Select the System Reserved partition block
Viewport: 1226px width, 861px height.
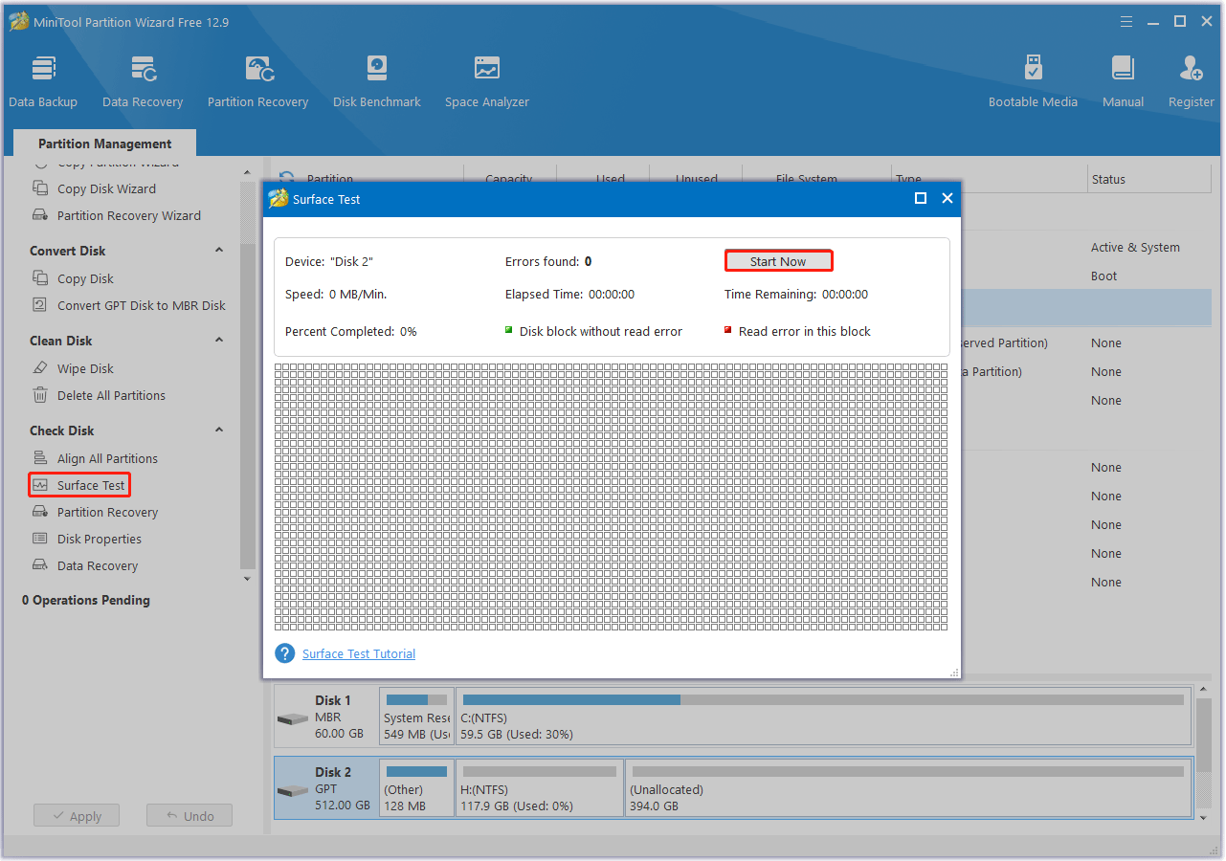416,717
